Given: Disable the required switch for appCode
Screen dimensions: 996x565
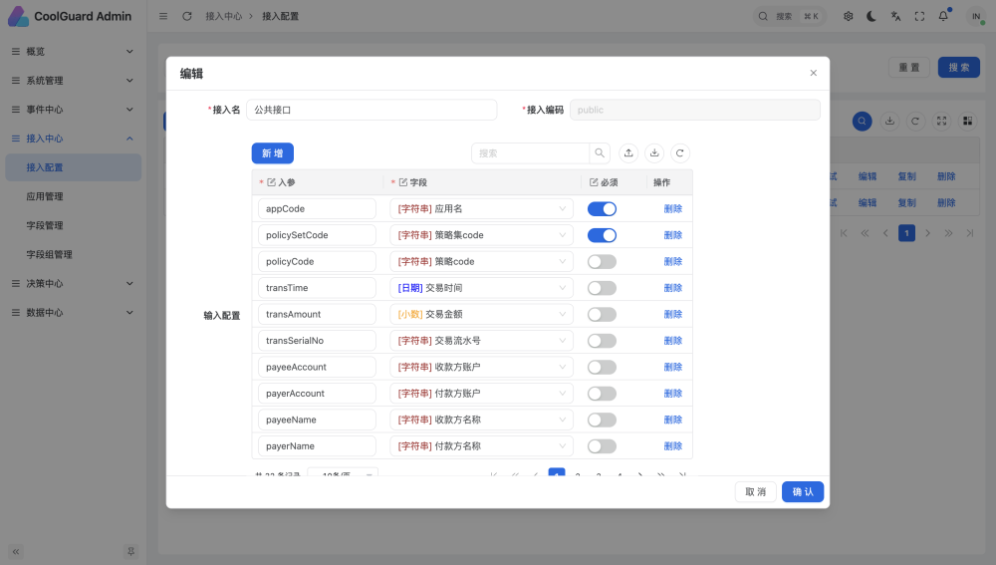Looking at the screenshot, I should coord(602,209).
